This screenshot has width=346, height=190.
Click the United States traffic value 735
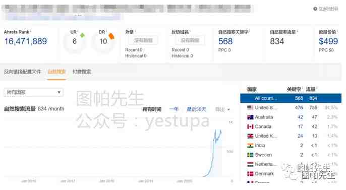pos(313,108)
